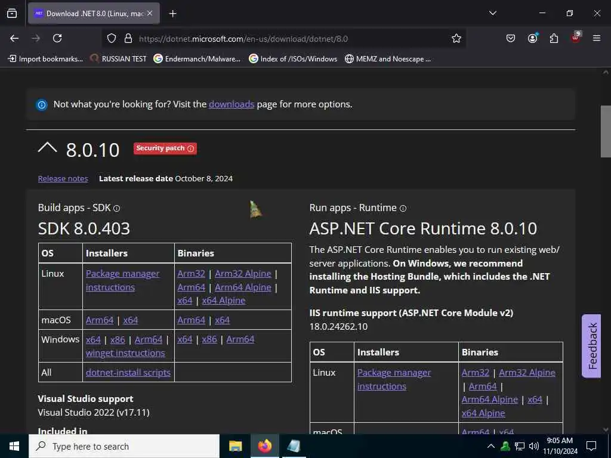Download SDK macOS Arm64 installer
Image resolution: width=611 pixels, height=458 pixels.
[x=100, y=320]
